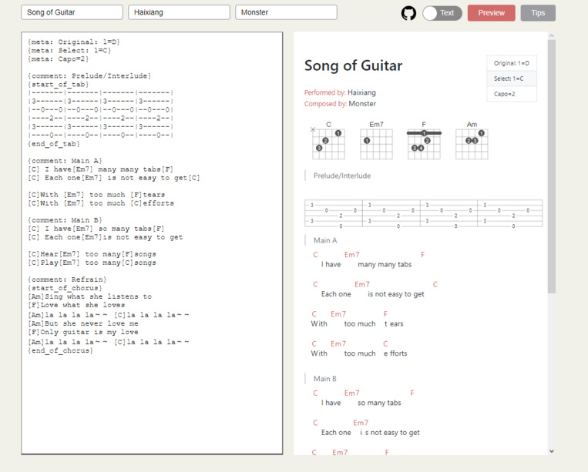
Task: Click the song title input field
Action: point(72,12)
